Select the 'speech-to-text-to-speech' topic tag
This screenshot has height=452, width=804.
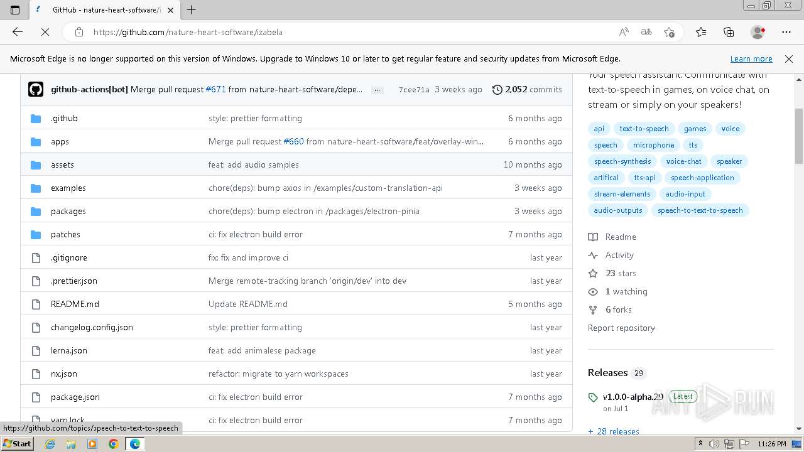pyautogui.click(x=700, y=210)
